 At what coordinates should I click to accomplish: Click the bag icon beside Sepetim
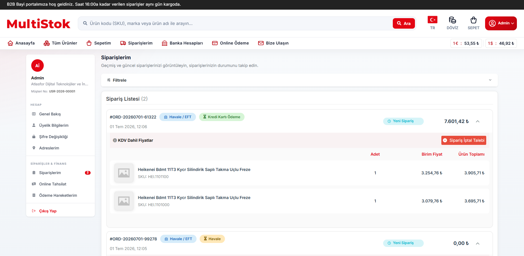89,43
